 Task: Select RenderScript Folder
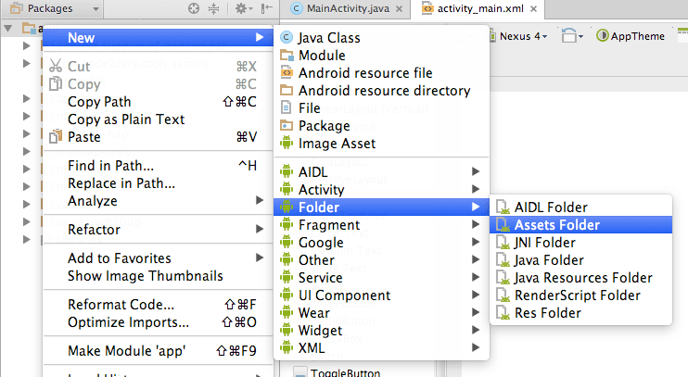coord(580,295)
